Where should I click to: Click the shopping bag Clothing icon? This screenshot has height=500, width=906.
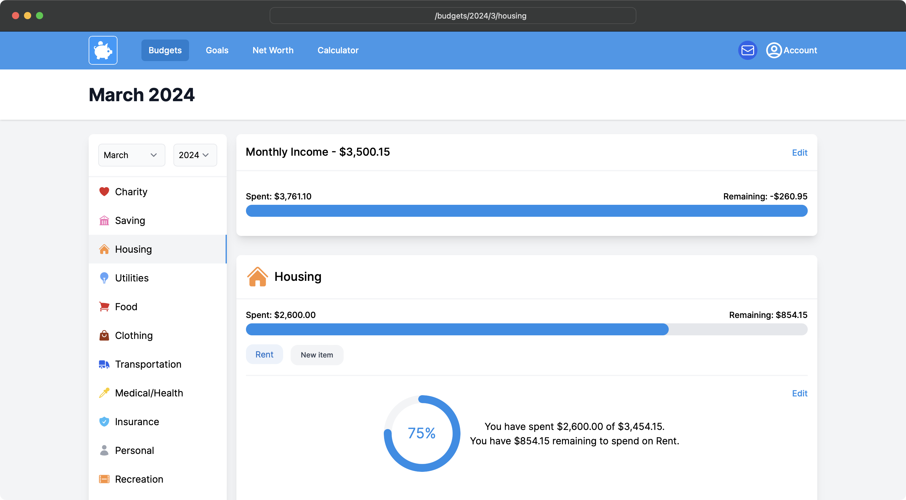coord(104,335)
